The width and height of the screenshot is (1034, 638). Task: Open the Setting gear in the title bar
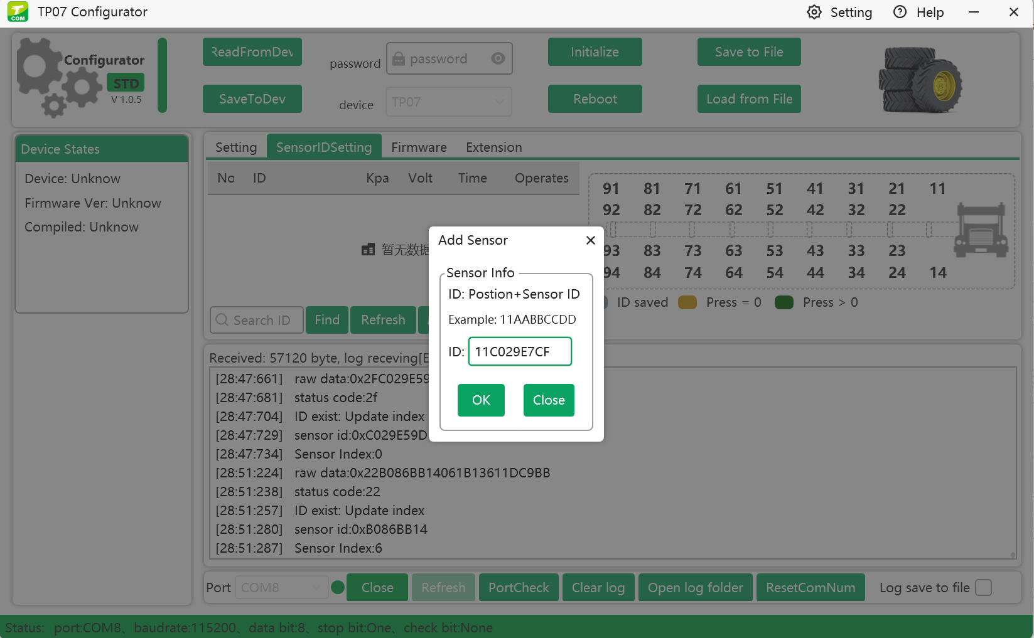(x=814, y=12)
